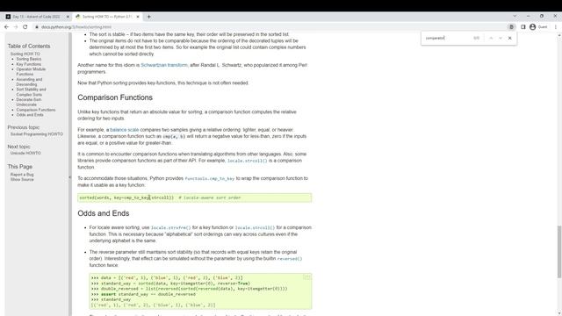Click the Odds and Ends heading

point(104,213)
